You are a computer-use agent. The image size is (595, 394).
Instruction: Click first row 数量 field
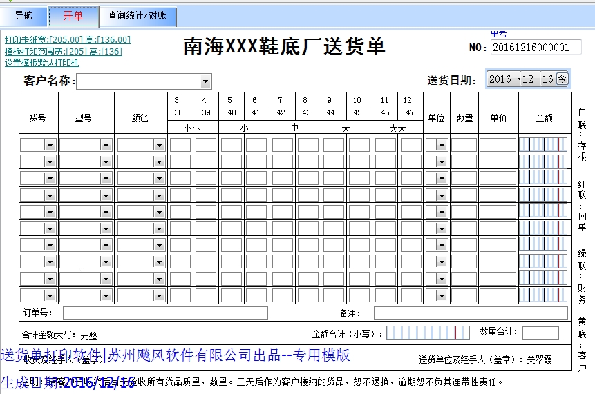pyautogui.click(x=464, y=145)
